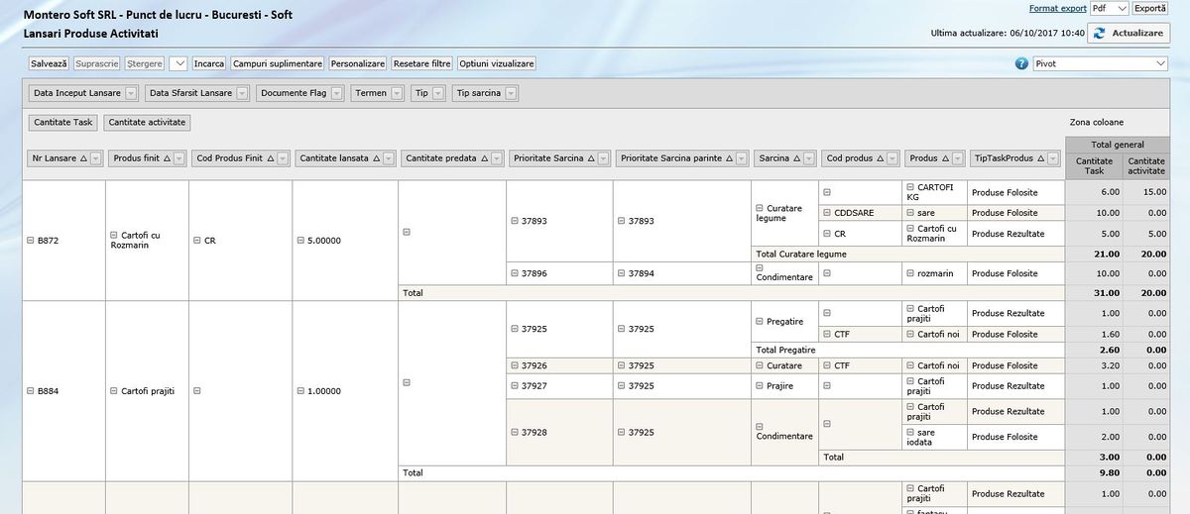This screenshot has width=1190, height=514.
Task: Collapse the Curatare legume task group
Action: coord(760,208)
